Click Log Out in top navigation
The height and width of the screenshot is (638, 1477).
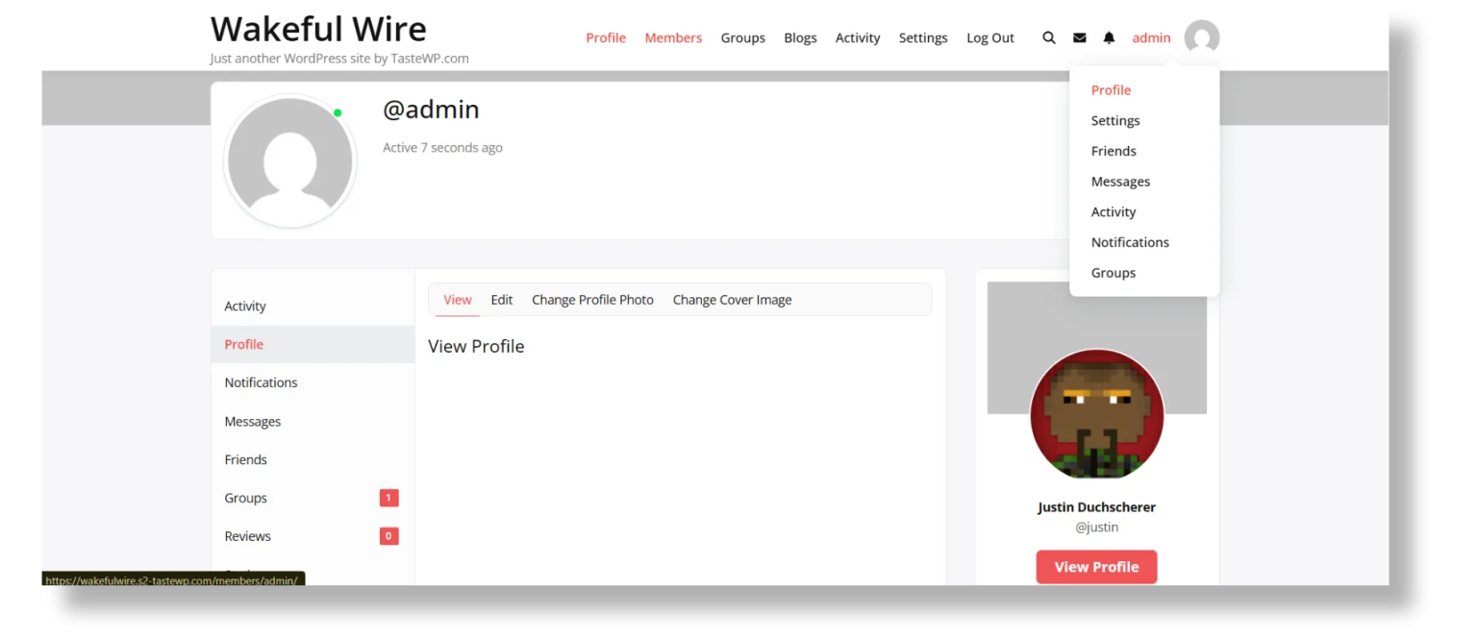click(x=990, y=38)
